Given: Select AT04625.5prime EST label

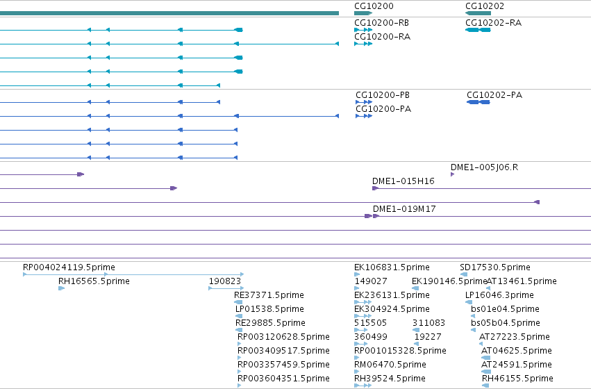Looking at the screenshot, I should pos(517,351).
